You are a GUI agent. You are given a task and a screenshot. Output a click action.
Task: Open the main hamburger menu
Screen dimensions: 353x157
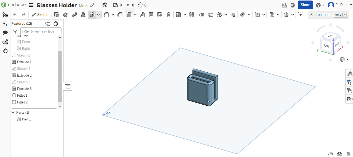tap(31, 5)
